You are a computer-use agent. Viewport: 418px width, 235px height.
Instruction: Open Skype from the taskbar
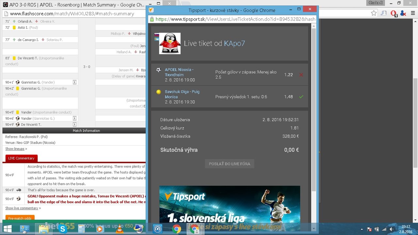click(x=63, y=229)
